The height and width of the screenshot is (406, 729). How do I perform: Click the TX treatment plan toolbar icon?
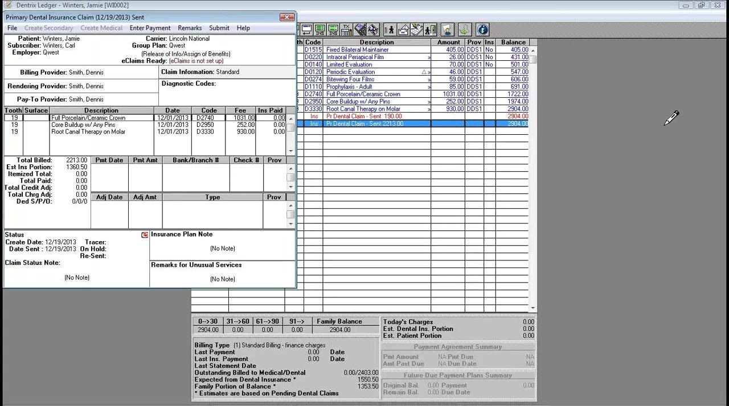(346, 30)
